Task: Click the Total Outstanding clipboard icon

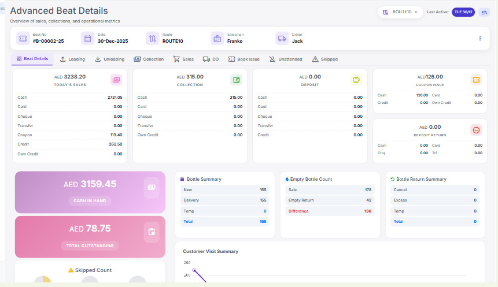Action: point(152,232)
